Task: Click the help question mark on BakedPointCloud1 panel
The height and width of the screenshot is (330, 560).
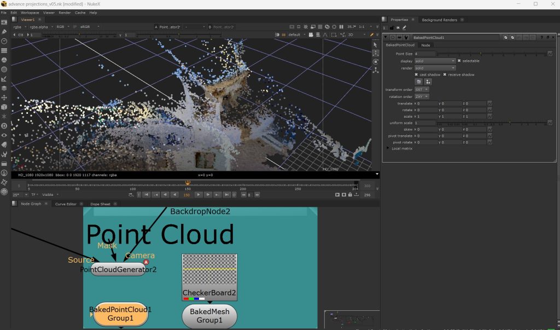Action: [x=541, y=37]
